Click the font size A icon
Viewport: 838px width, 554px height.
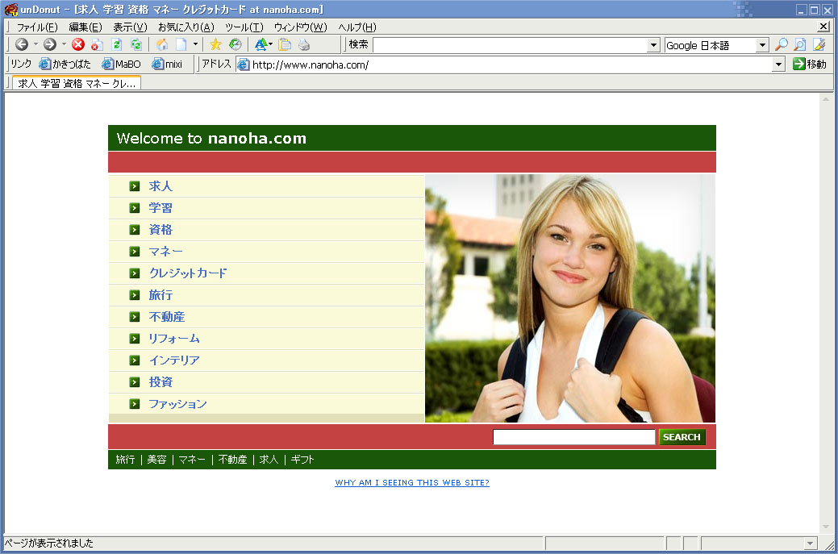coord(261,45)
